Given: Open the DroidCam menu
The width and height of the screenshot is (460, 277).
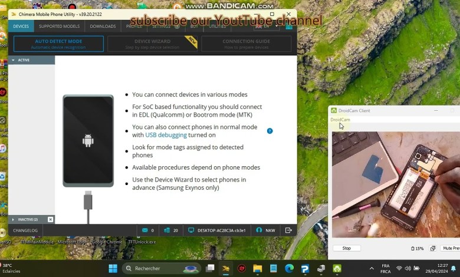Looking at the screenshot, I should click(340, 120).
